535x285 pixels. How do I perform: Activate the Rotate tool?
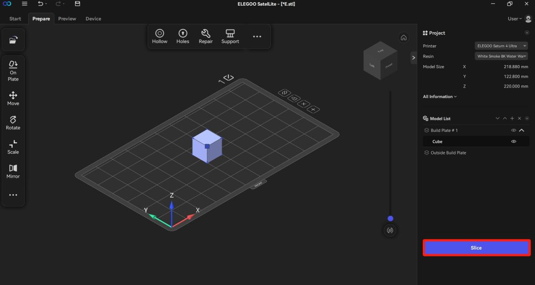click(x=13, y=123)
